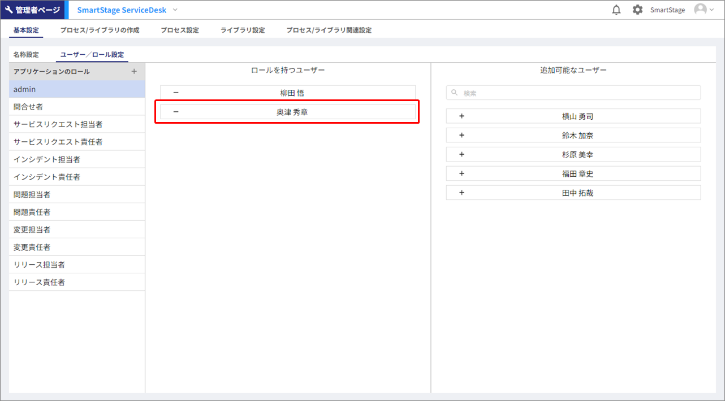Click the 管理者ページ header button
Screen dimensions: 725x401
pos(33,10)
